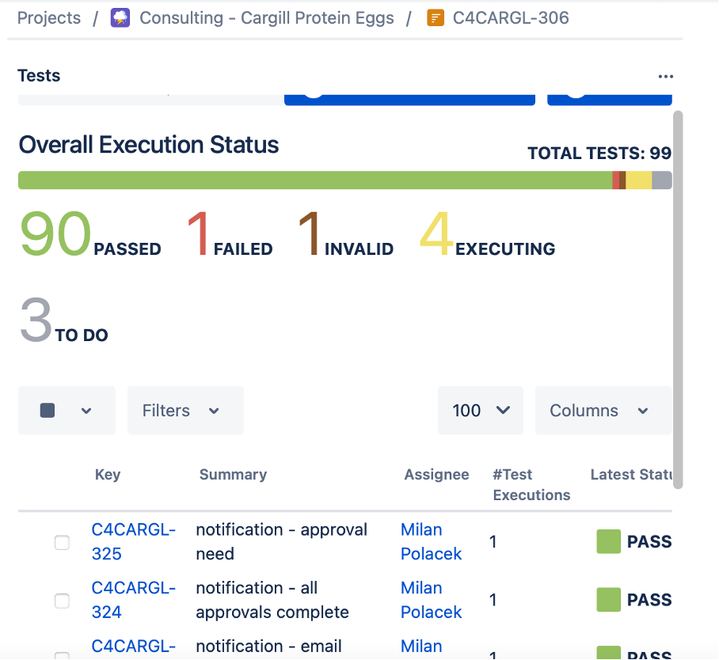Screen dimensions: 719x660
Task: Click green PASS status square for C4CARGL-324
Action: [608, 600]
